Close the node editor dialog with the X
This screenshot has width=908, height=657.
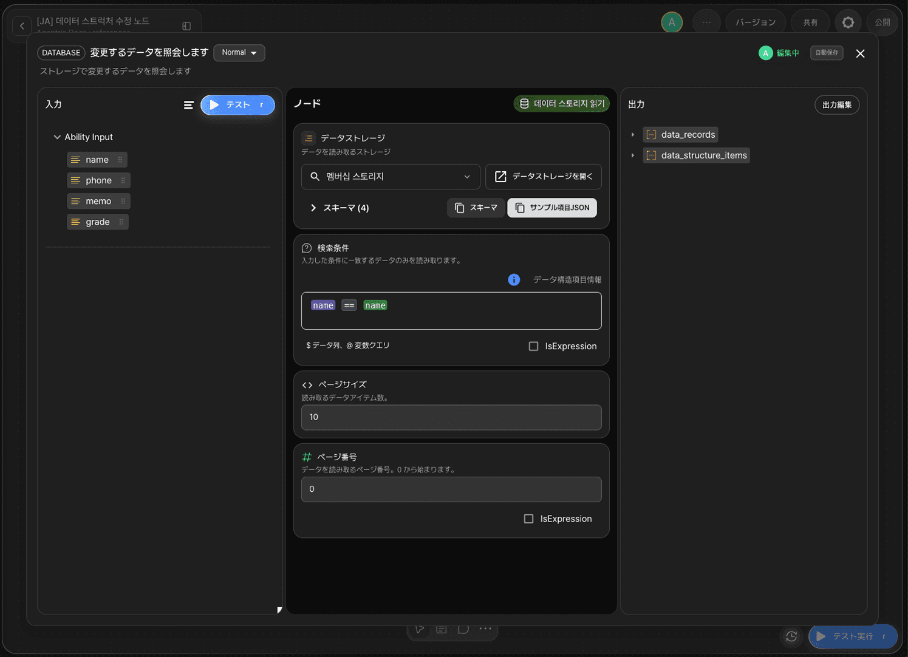[860, 53]
